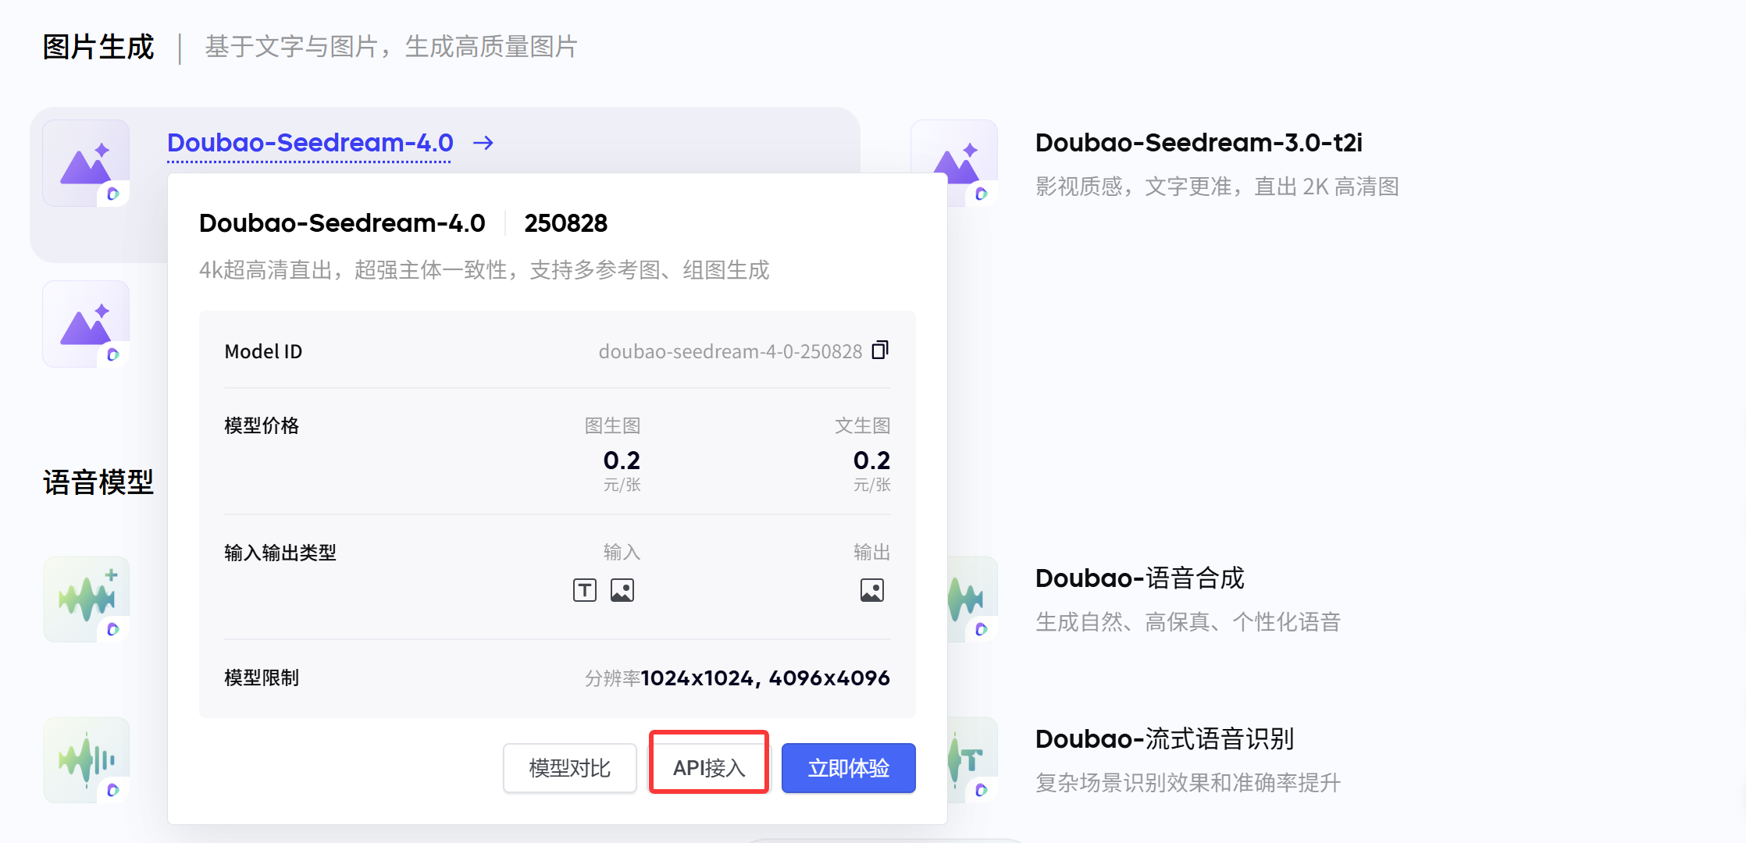The height and width of the screenshot is (843, 1746).
Task: Click the Doubao-语音合成 waveform icon
Action: point(973,599)
